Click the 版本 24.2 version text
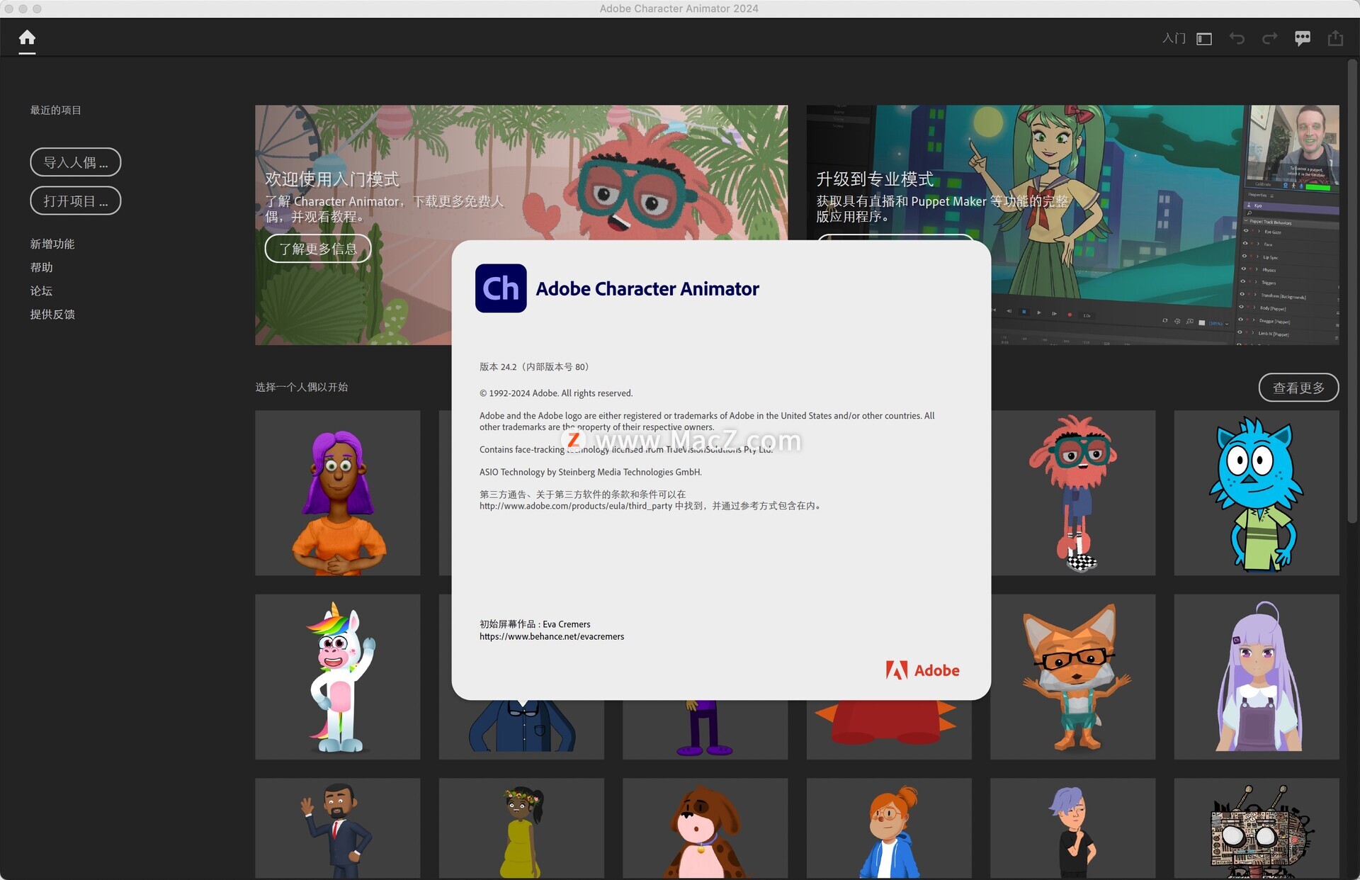1360x880 pixels. [x=534, y=367]
